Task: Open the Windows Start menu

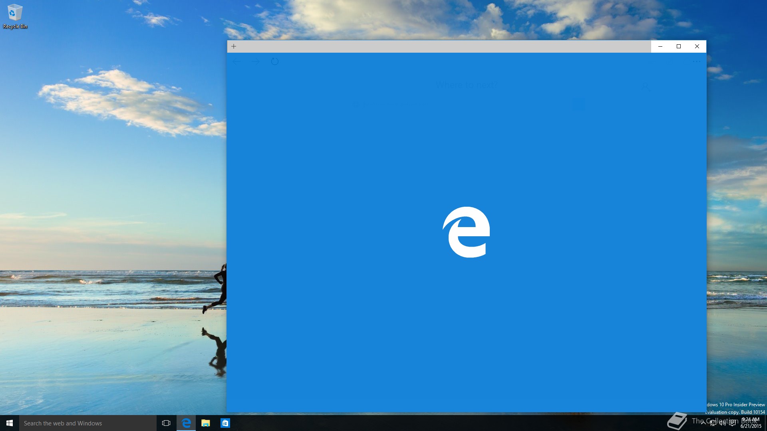Action: coord(10,423)
